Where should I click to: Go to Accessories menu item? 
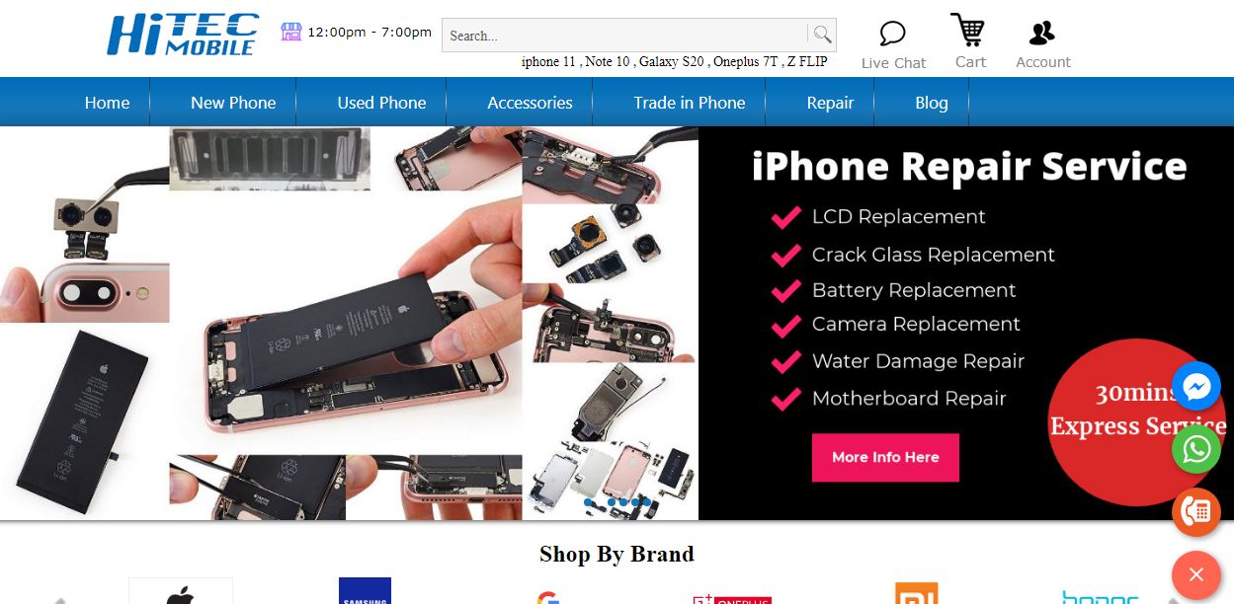pyautogui.click(x=530, y=103)
